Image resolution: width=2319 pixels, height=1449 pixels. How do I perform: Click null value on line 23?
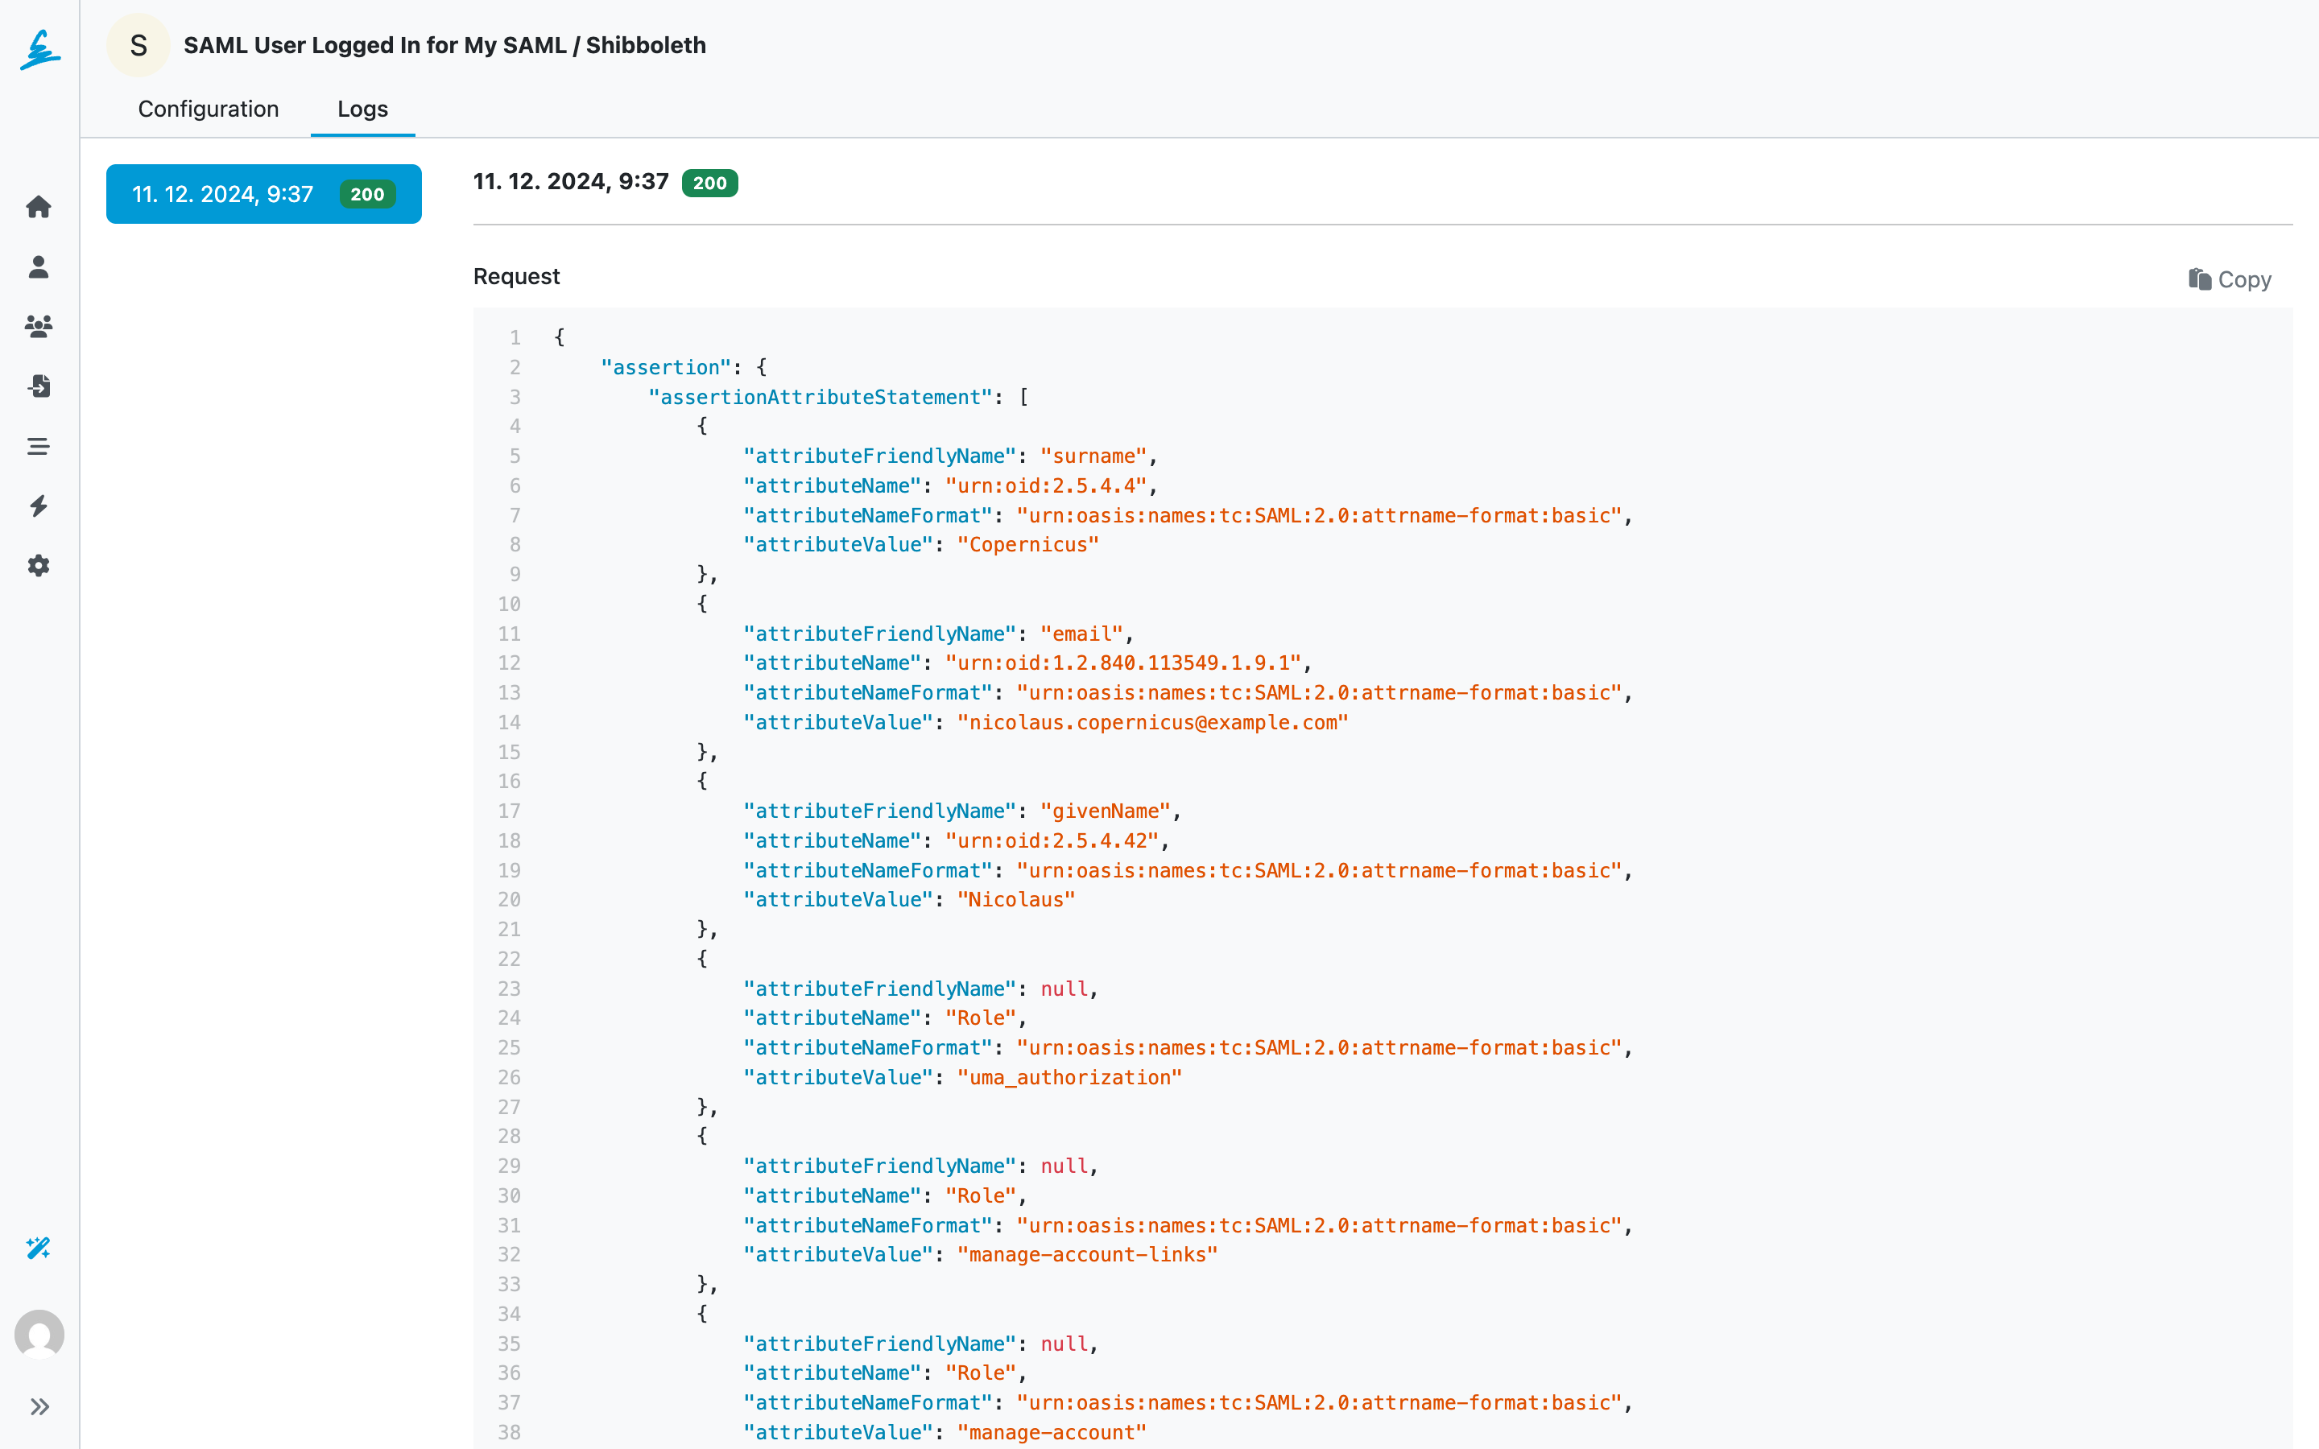pos(1064,989)
